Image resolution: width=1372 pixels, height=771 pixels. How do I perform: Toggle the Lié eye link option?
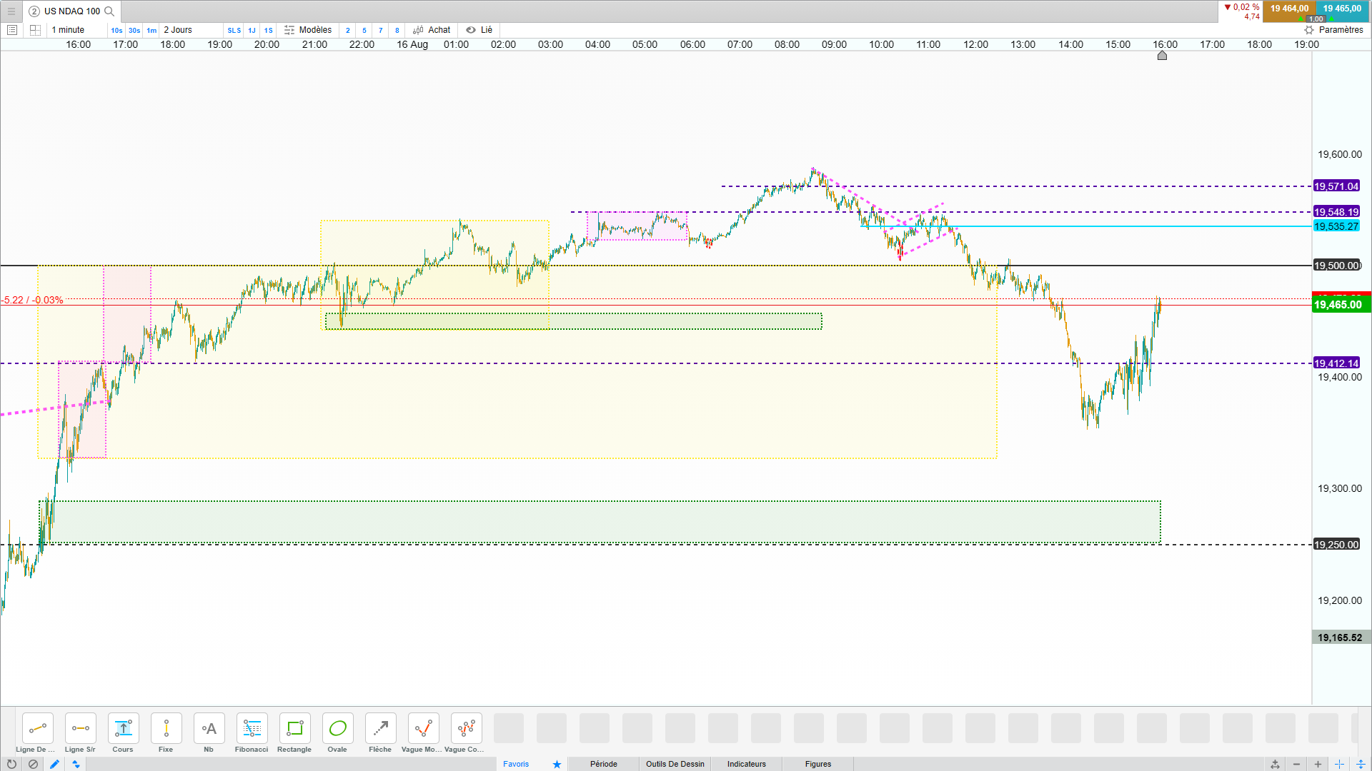point(479,30)
